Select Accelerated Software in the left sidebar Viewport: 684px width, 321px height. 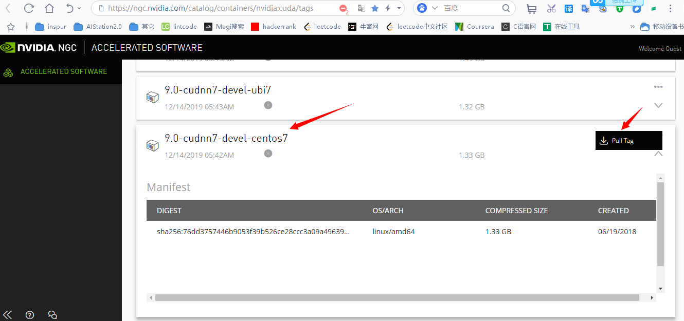[63, 72]
